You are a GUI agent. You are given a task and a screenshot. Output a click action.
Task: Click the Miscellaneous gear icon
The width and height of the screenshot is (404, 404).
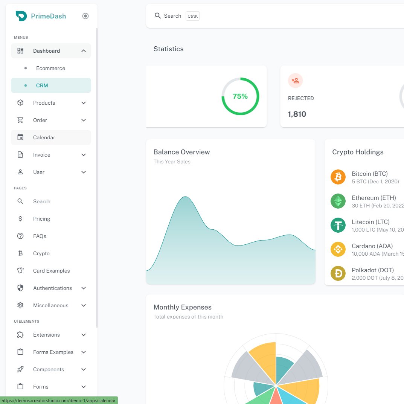[x=20, y=305]
